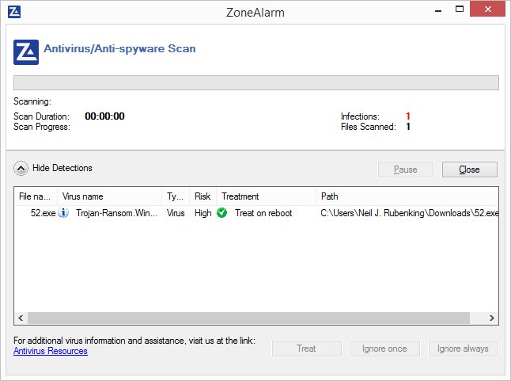This screenshot has height=381, width=511.
Task: Sort by File name column header
Action: tap(36, 196)
